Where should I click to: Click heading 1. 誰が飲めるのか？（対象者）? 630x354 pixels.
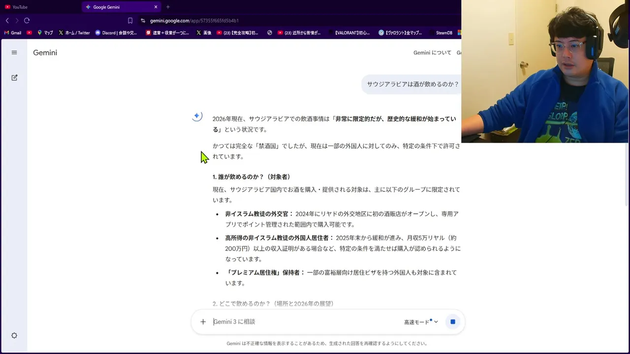pos(252,177)
